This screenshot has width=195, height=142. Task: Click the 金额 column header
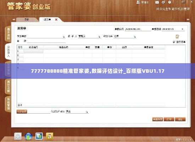coord(124,47)
